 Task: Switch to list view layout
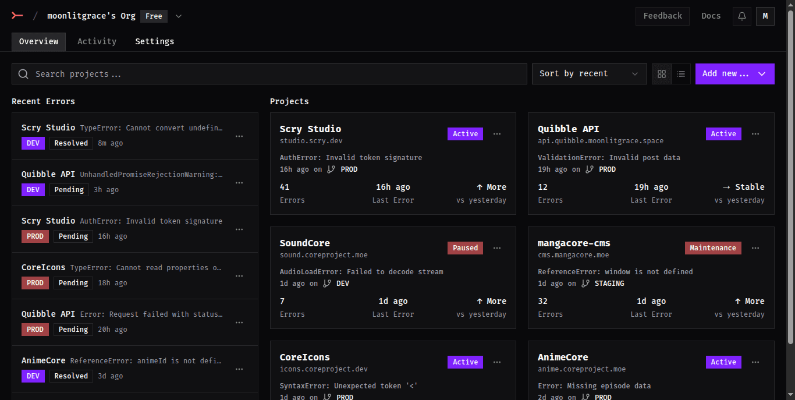[x=681, y=74]
